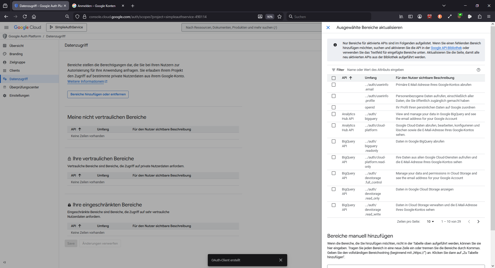Check the devstorage.read_write scope checkbox
The height and width of the screenshot is (268, 495).
point(334,205)
